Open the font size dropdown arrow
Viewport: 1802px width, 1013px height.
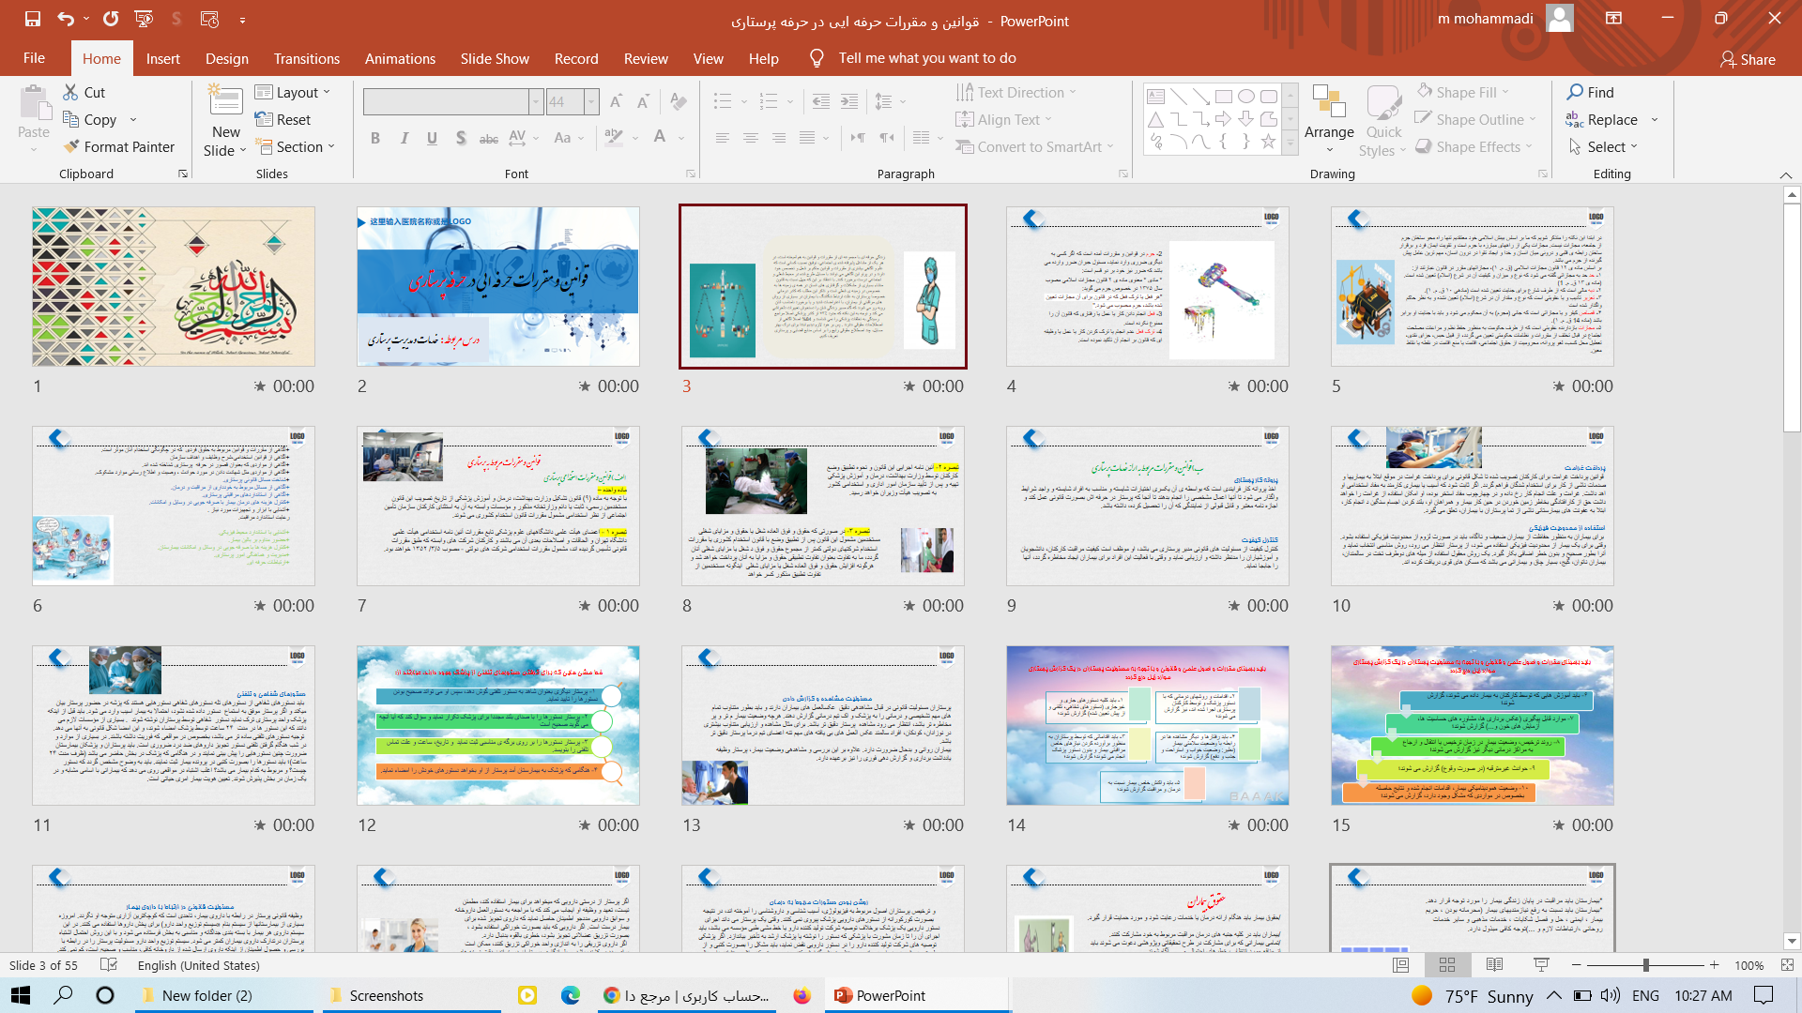(x=591, y=102)
